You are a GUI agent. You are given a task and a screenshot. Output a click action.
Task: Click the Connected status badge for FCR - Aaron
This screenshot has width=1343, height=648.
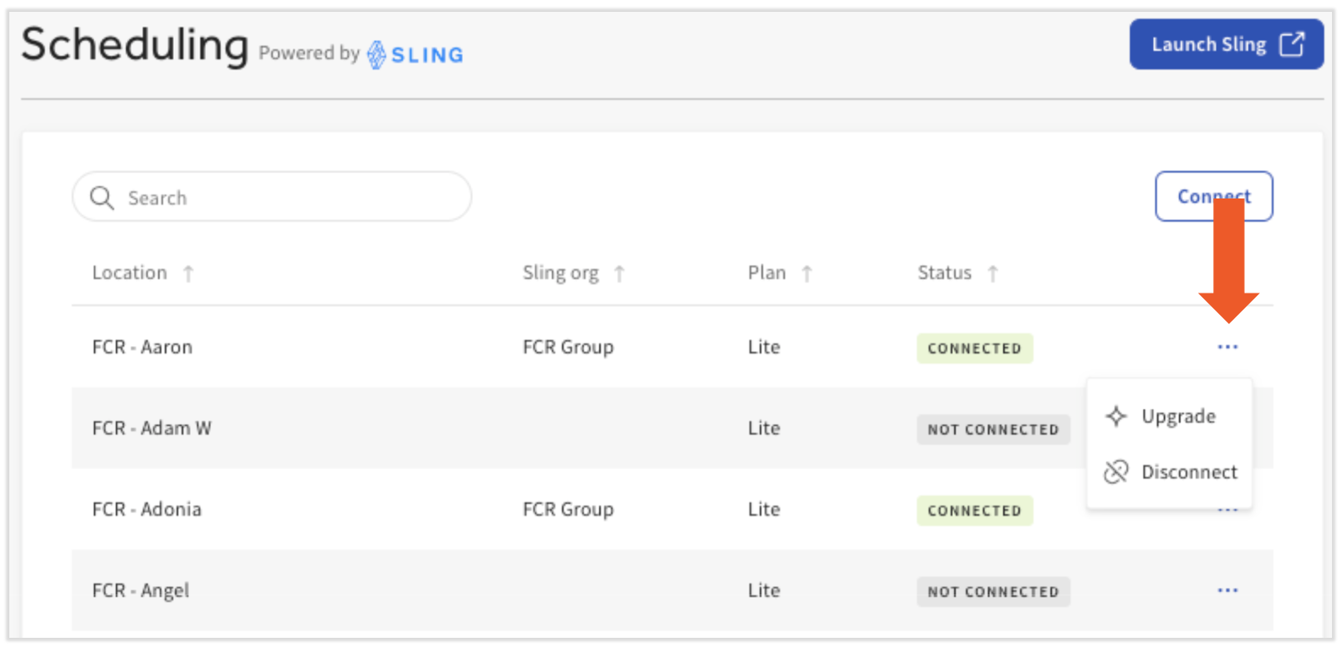[974, 349]
